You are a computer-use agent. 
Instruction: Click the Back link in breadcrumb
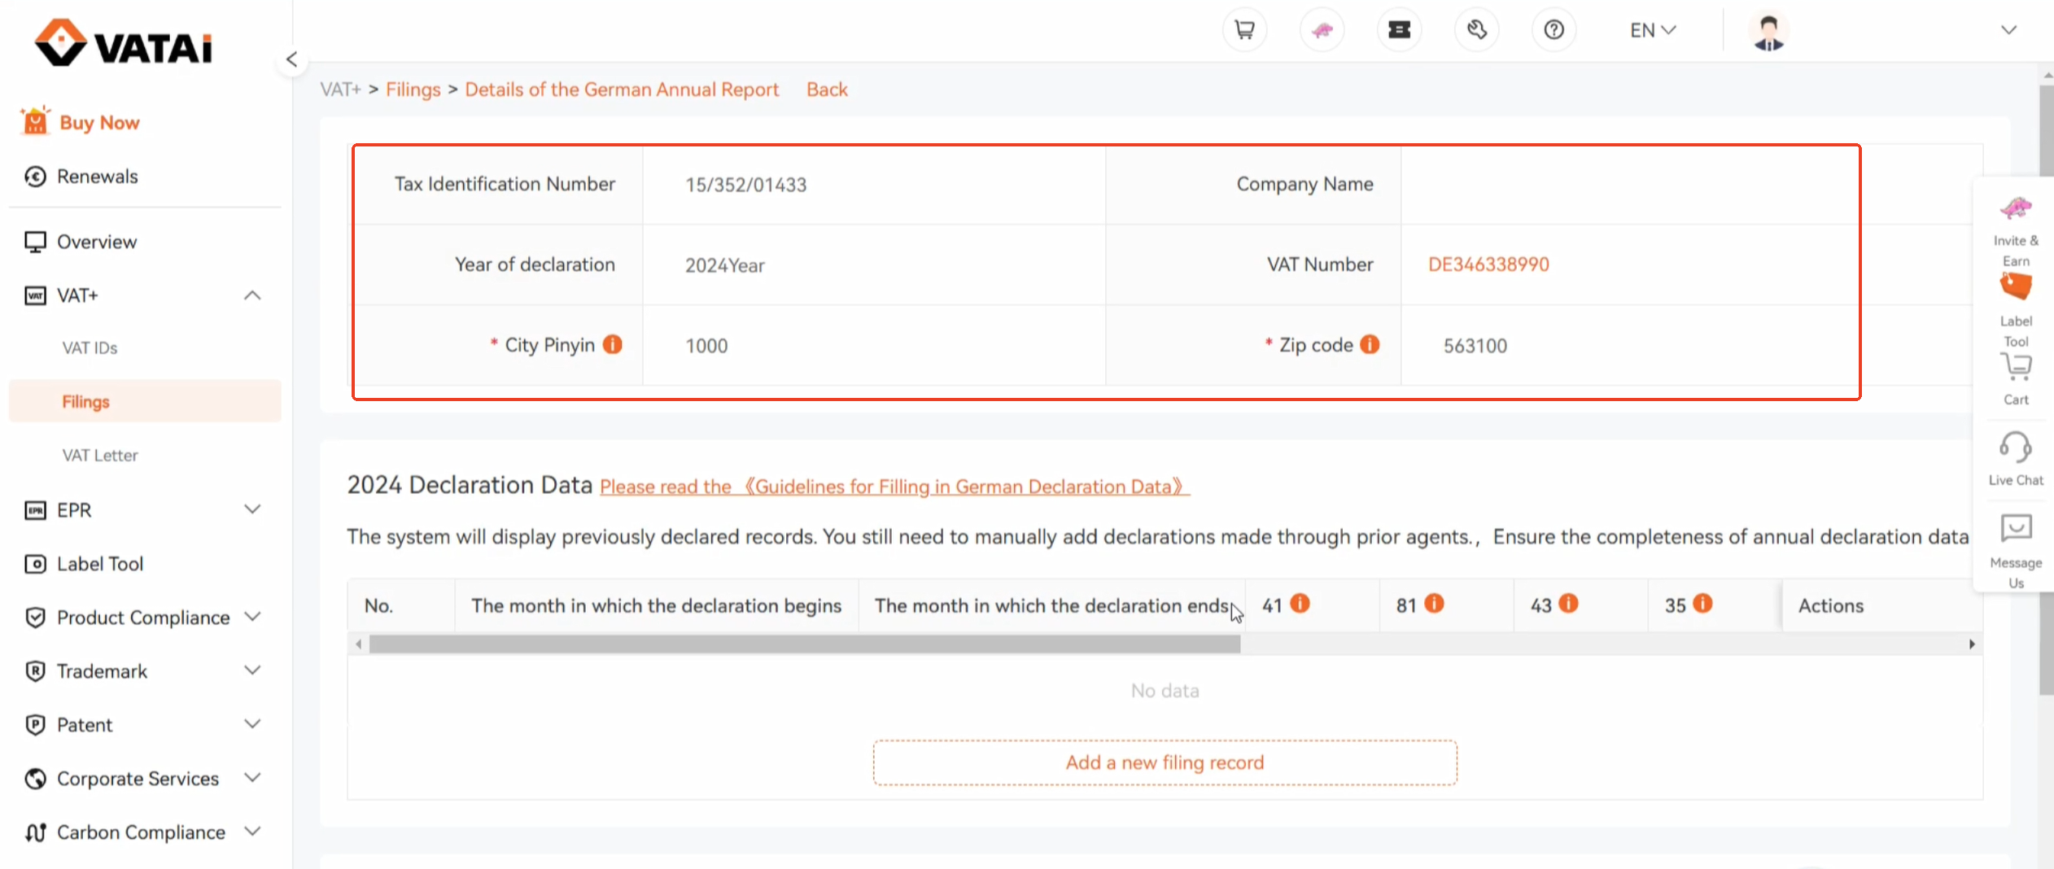click(827, 90)
